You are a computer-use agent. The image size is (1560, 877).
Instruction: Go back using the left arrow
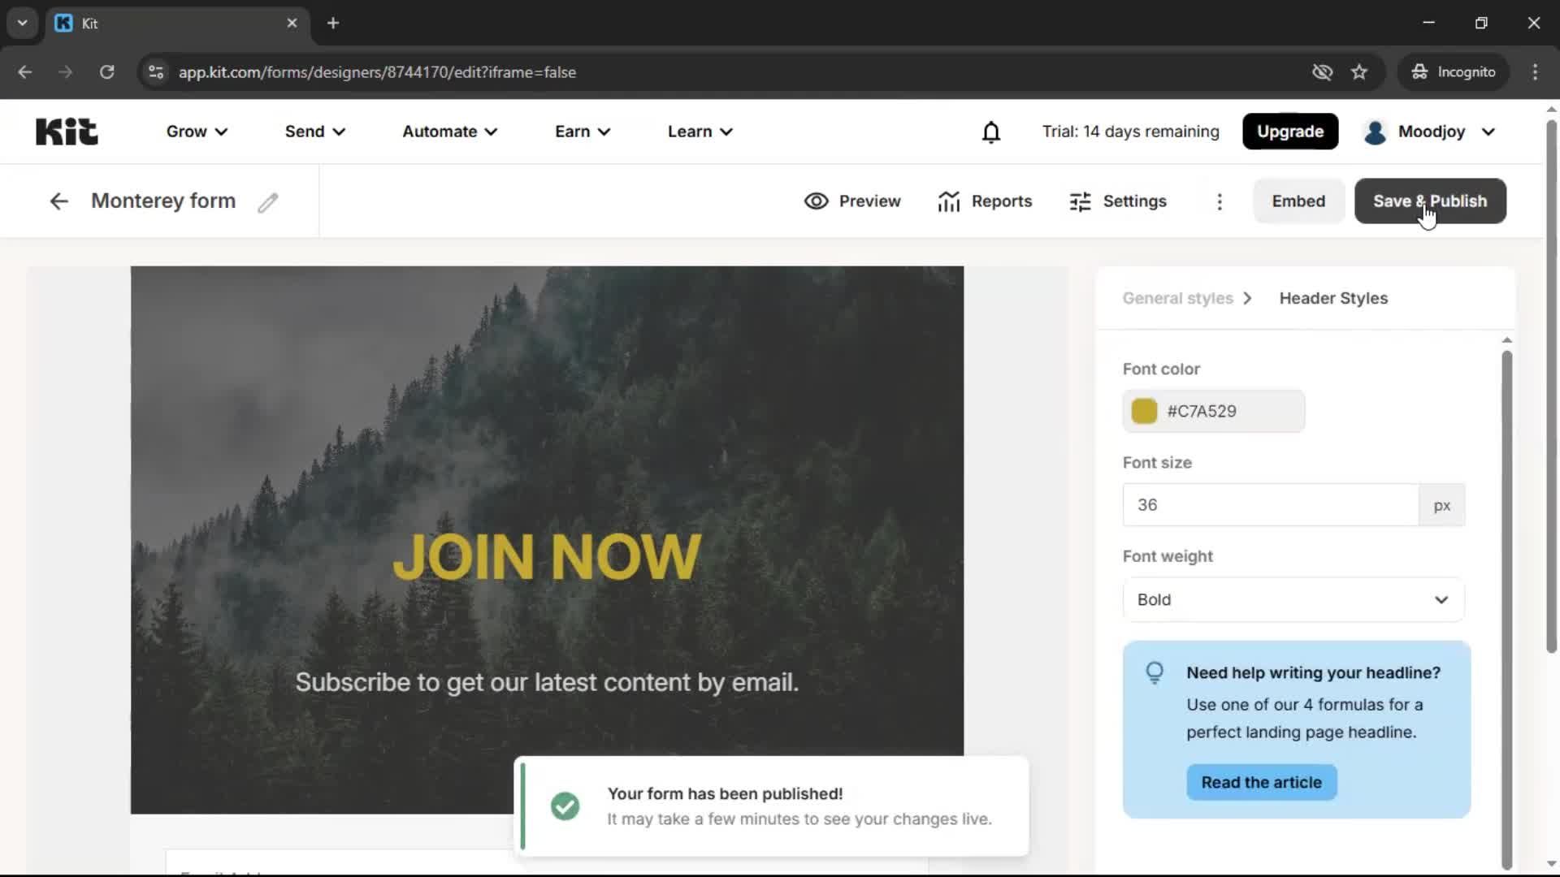pyautogui.click(x=58, y=201)
